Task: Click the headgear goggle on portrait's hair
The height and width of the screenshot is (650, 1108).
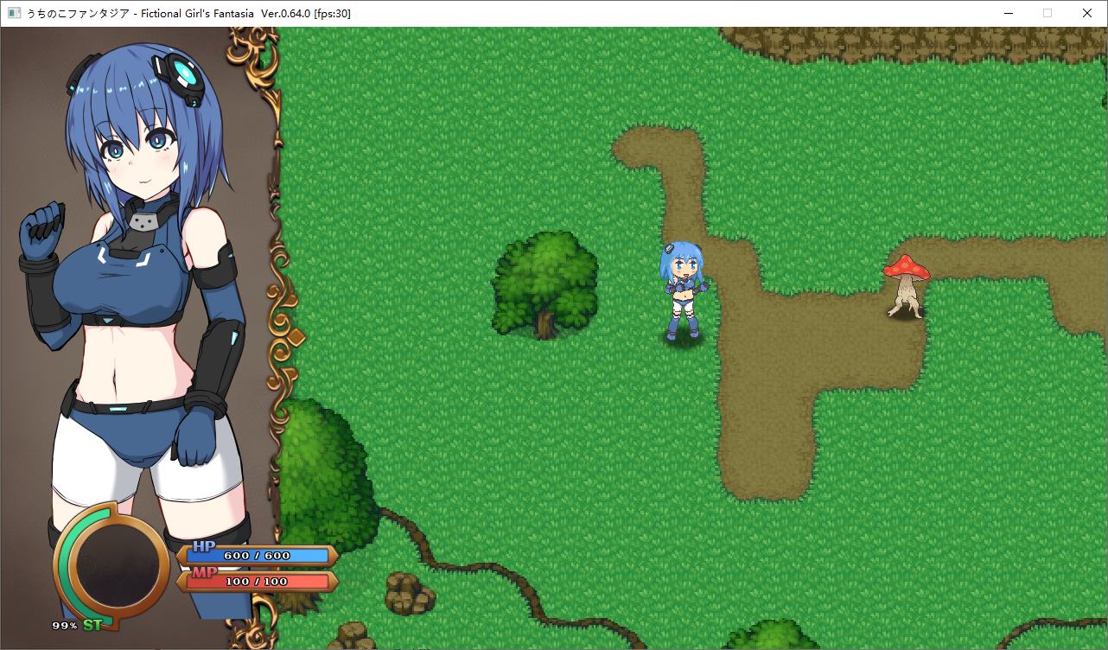Action: (x=180, y=76)
